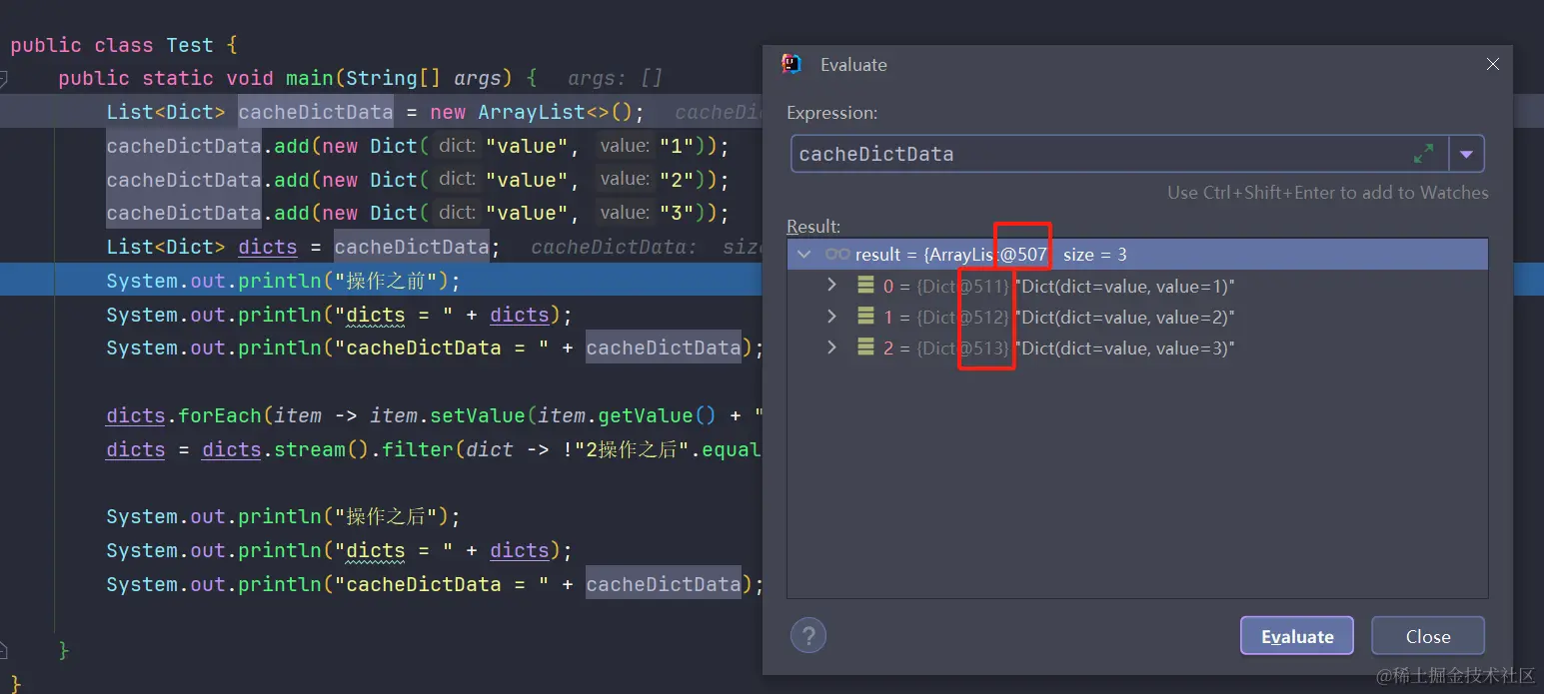Click the glasses watch icon on result row
The height and width of the screenshot is (694, 1544).
click(837, 255)
